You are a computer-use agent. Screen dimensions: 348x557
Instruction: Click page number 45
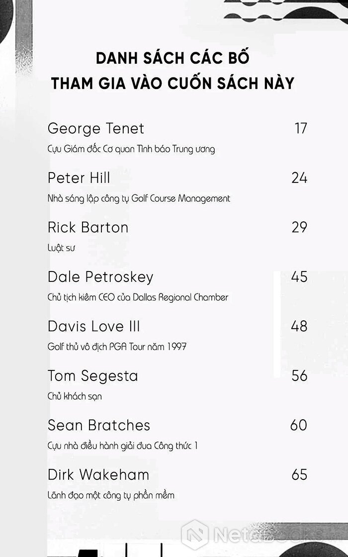(299, 277)
